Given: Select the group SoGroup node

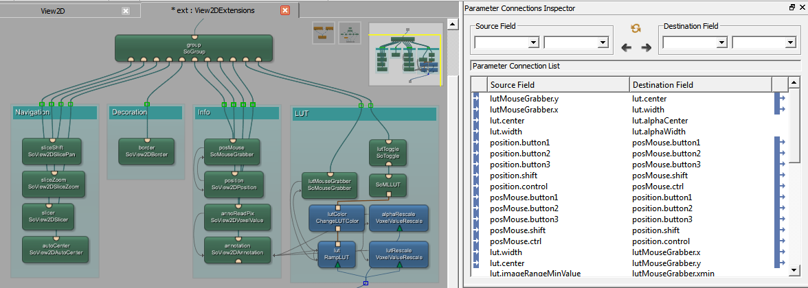Looking at the screenshot, I should tap(194, 48).
